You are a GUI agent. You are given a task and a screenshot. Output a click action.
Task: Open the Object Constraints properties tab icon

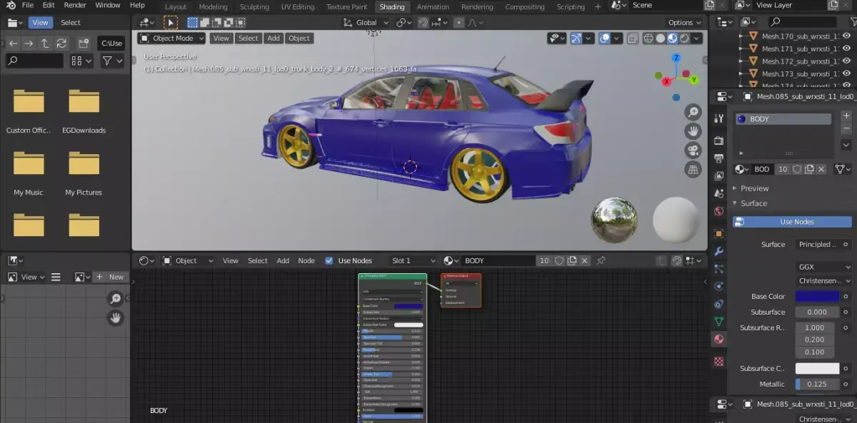(x=719, y=305)
